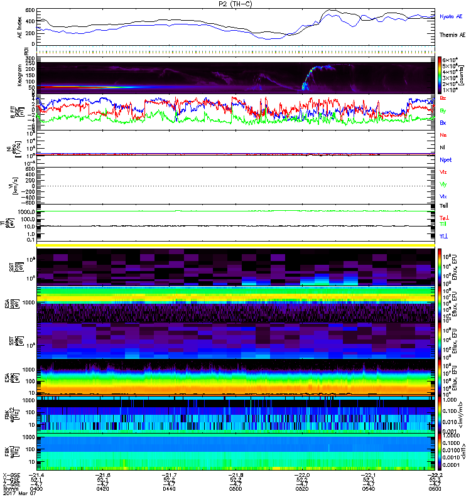Click the 0440 time axis label
This screenshot has width=471, height=502.
[x=169, y=489]
